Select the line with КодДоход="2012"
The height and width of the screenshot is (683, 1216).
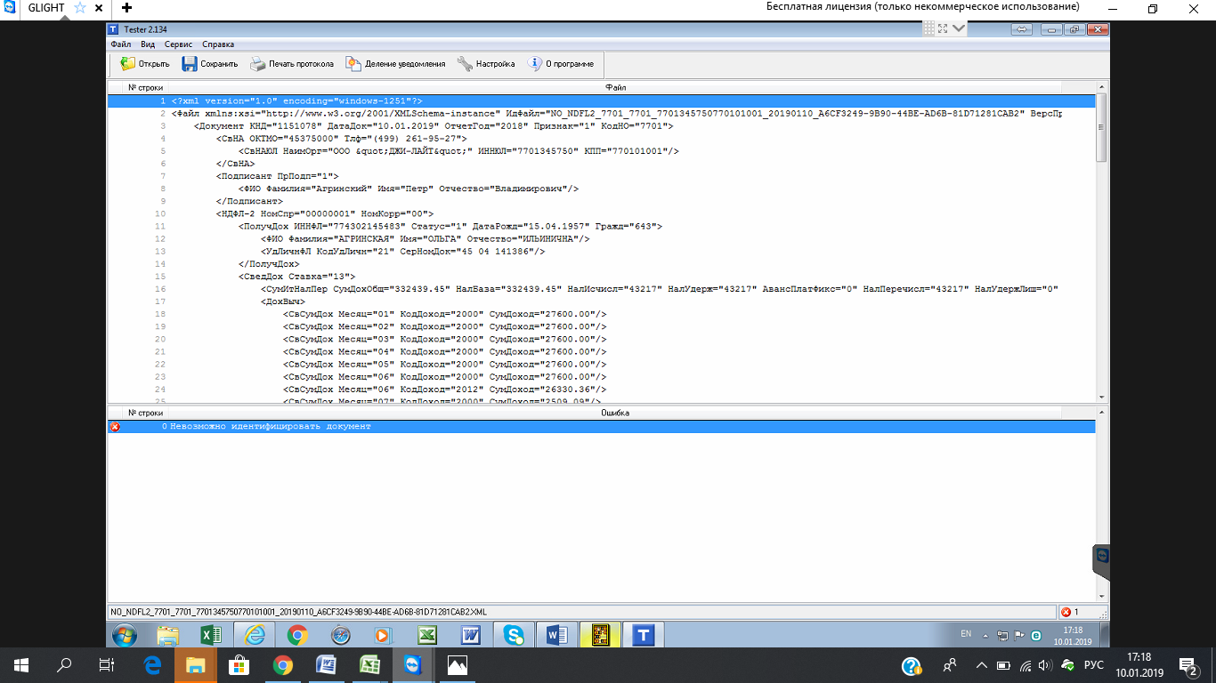coord(601,389)
